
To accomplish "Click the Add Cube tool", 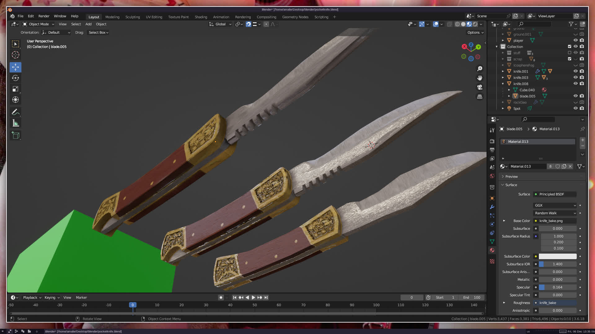I will click(15, 135).
